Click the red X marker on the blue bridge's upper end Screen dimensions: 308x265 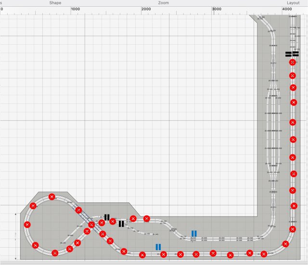78,210
